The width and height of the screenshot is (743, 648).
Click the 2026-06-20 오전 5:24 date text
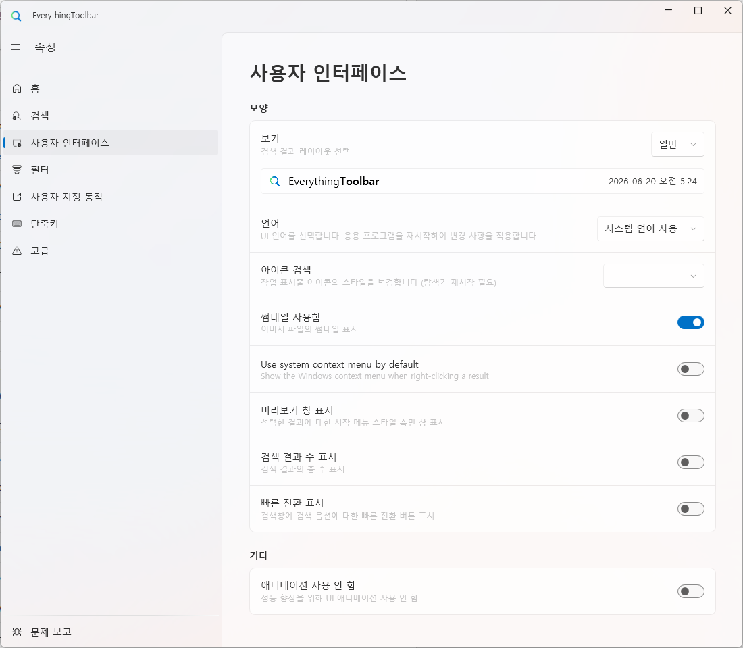(x=652, y=181)
